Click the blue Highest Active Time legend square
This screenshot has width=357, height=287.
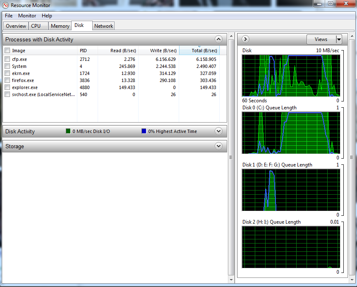click(144, 131)
